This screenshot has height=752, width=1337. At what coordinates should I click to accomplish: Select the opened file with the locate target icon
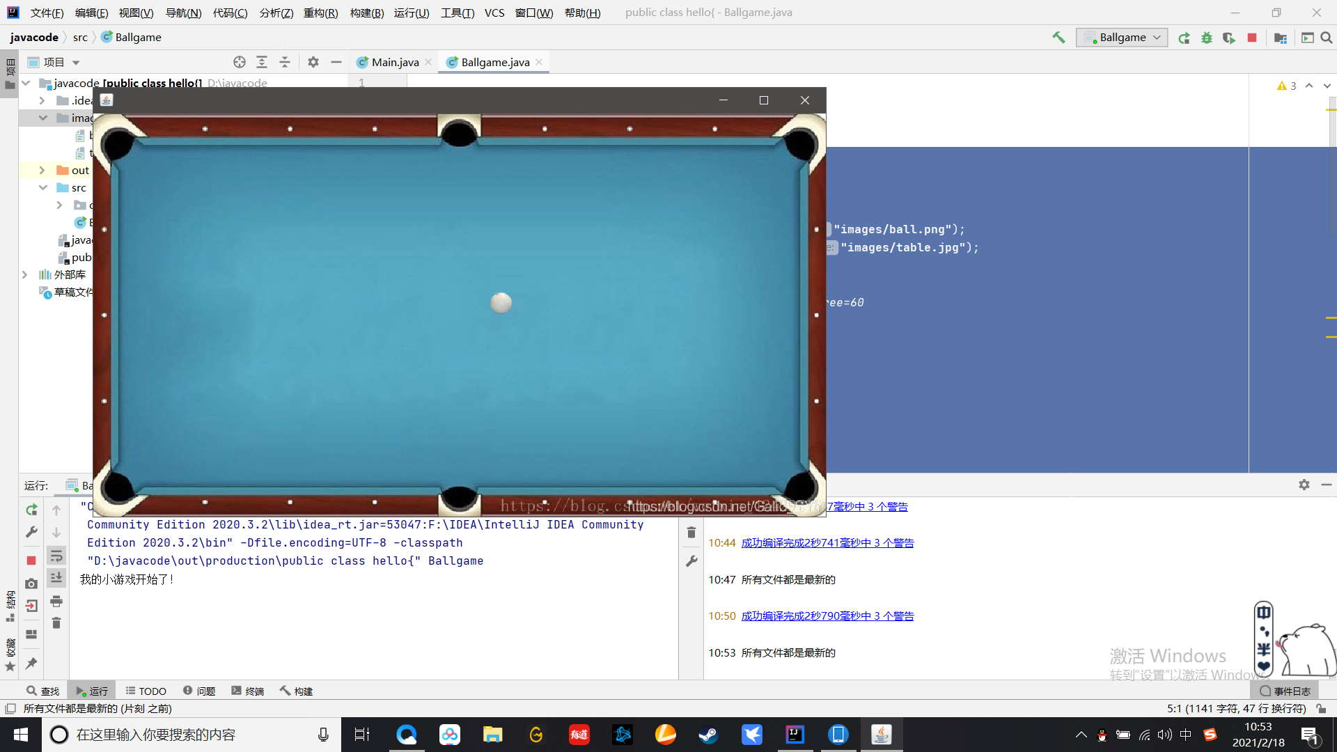pyautogui.click(x=240, y=62)
